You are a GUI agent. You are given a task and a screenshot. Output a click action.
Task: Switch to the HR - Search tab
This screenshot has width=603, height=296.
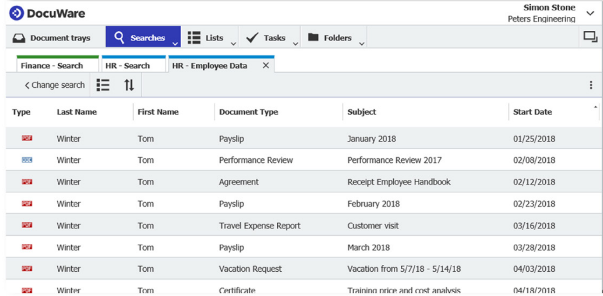click(x=127, y=66)
